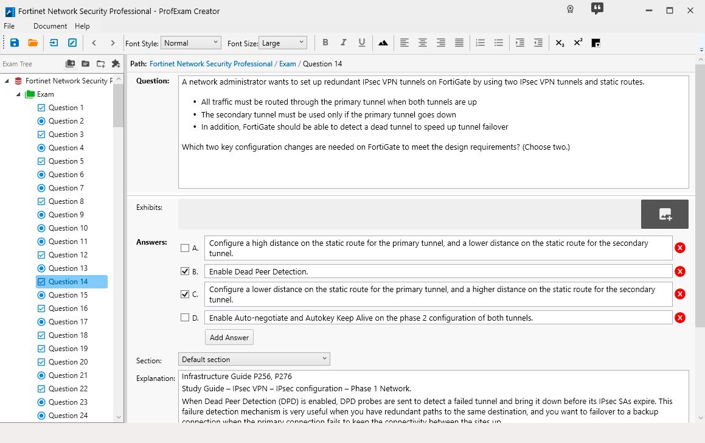Apply Bold formatting to selected text

[x=325, y=43]
